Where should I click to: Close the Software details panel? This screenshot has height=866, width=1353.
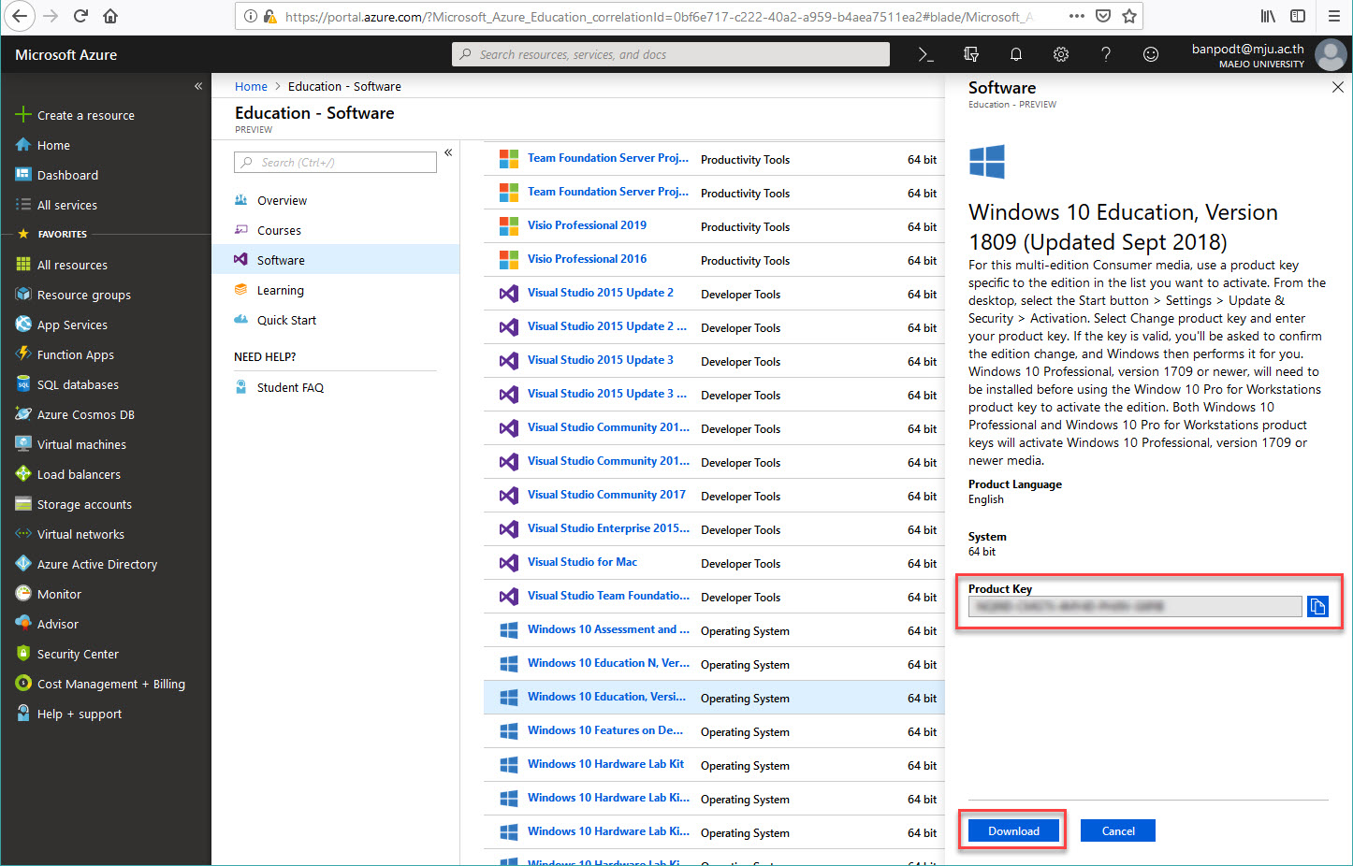[1337, 87]
